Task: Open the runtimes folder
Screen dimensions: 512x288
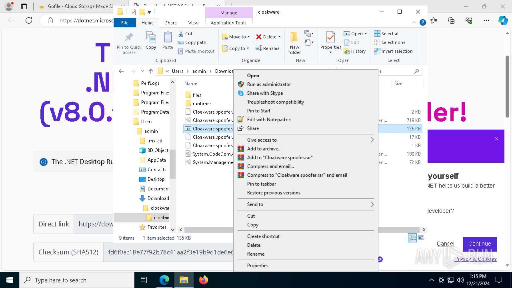Action: [x=202, y=103]
